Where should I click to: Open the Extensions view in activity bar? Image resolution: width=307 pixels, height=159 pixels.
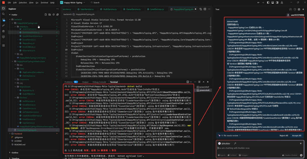(x=3, y=45)
